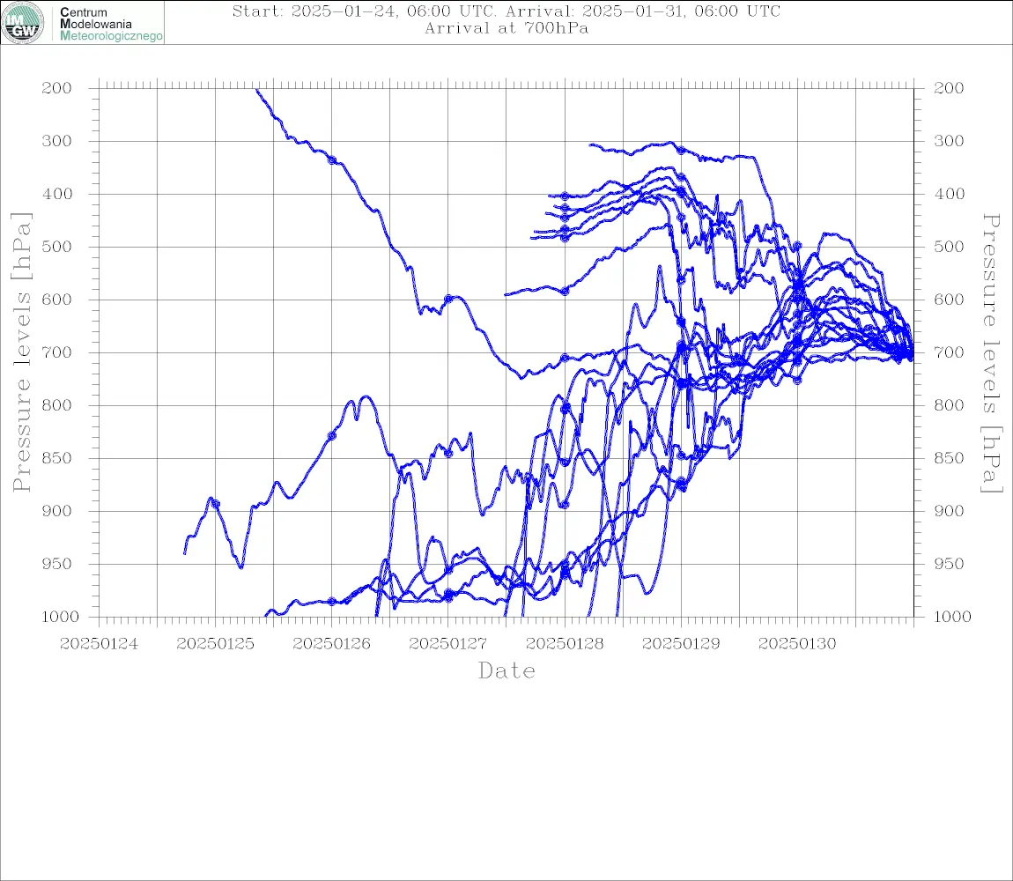The width and height of the screenshot is (1013, 881).
Task: Click the 20250128 date label
Action: click(x=565, y=644)
